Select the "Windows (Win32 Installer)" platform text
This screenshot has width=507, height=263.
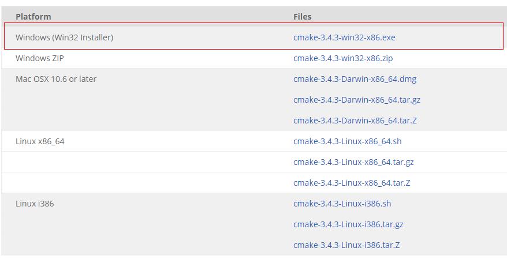(x=64, y=37)
